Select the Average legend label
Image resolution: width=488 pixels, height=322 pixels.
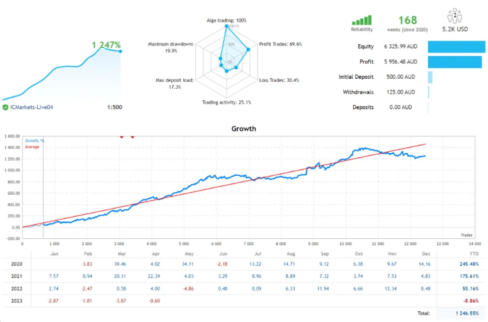click(32, 147)
